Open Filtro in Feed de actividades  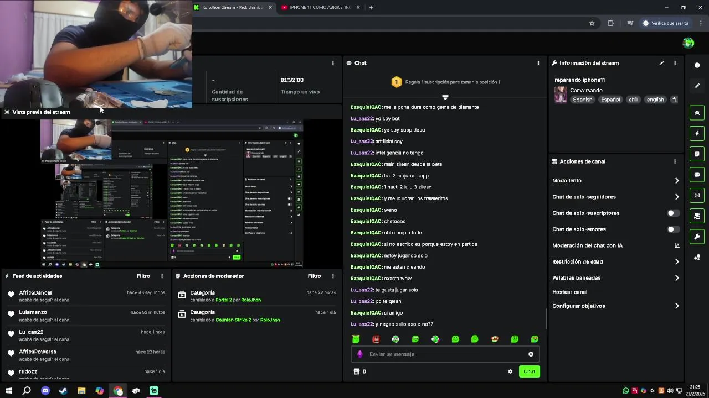pos(143,276)
